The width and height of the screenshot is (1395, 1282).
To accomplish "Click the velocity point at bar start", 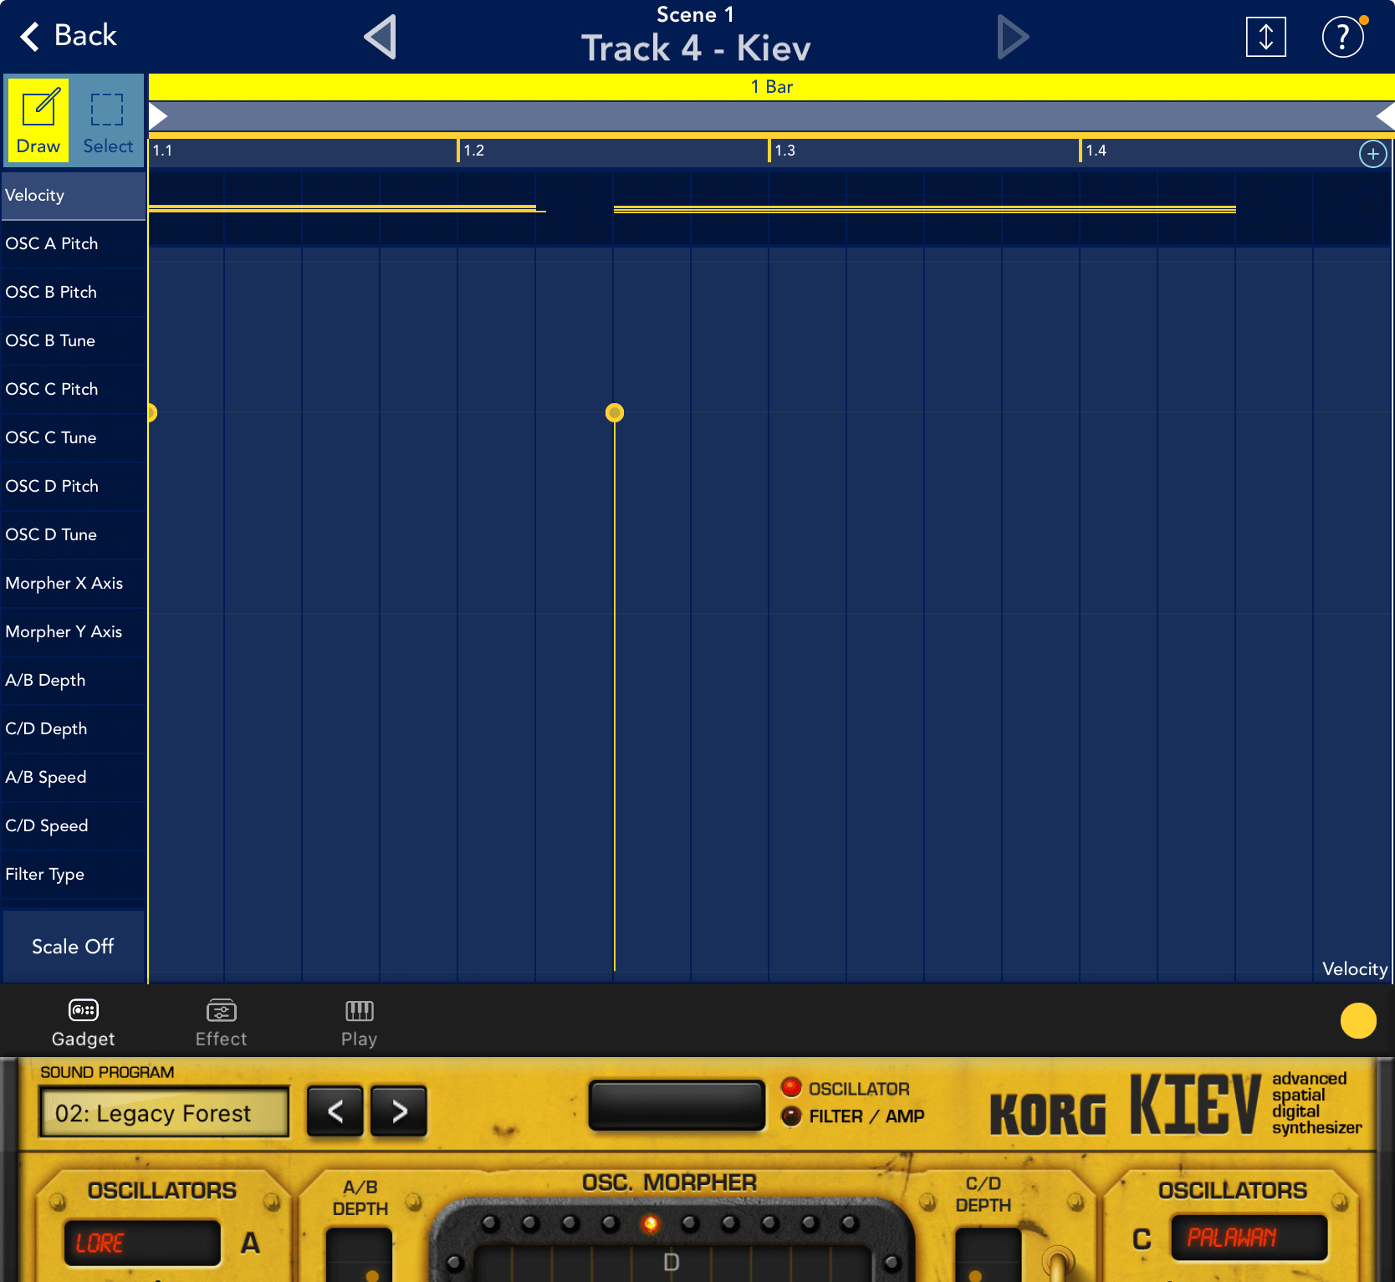I will click(x=151, y=412).
